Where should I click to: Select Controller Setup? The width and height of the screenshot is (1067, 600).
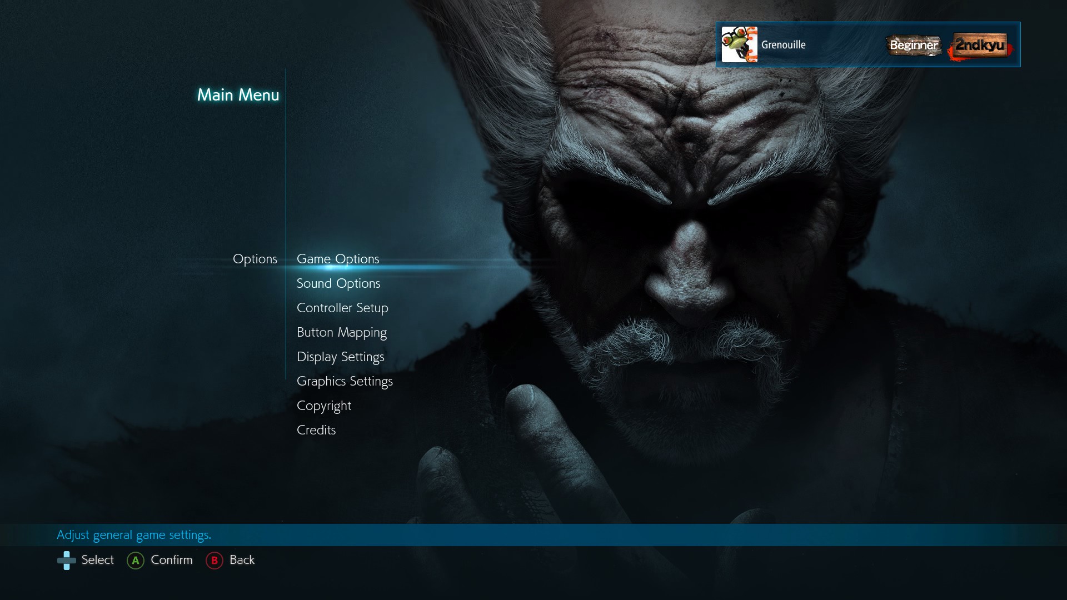342,308
